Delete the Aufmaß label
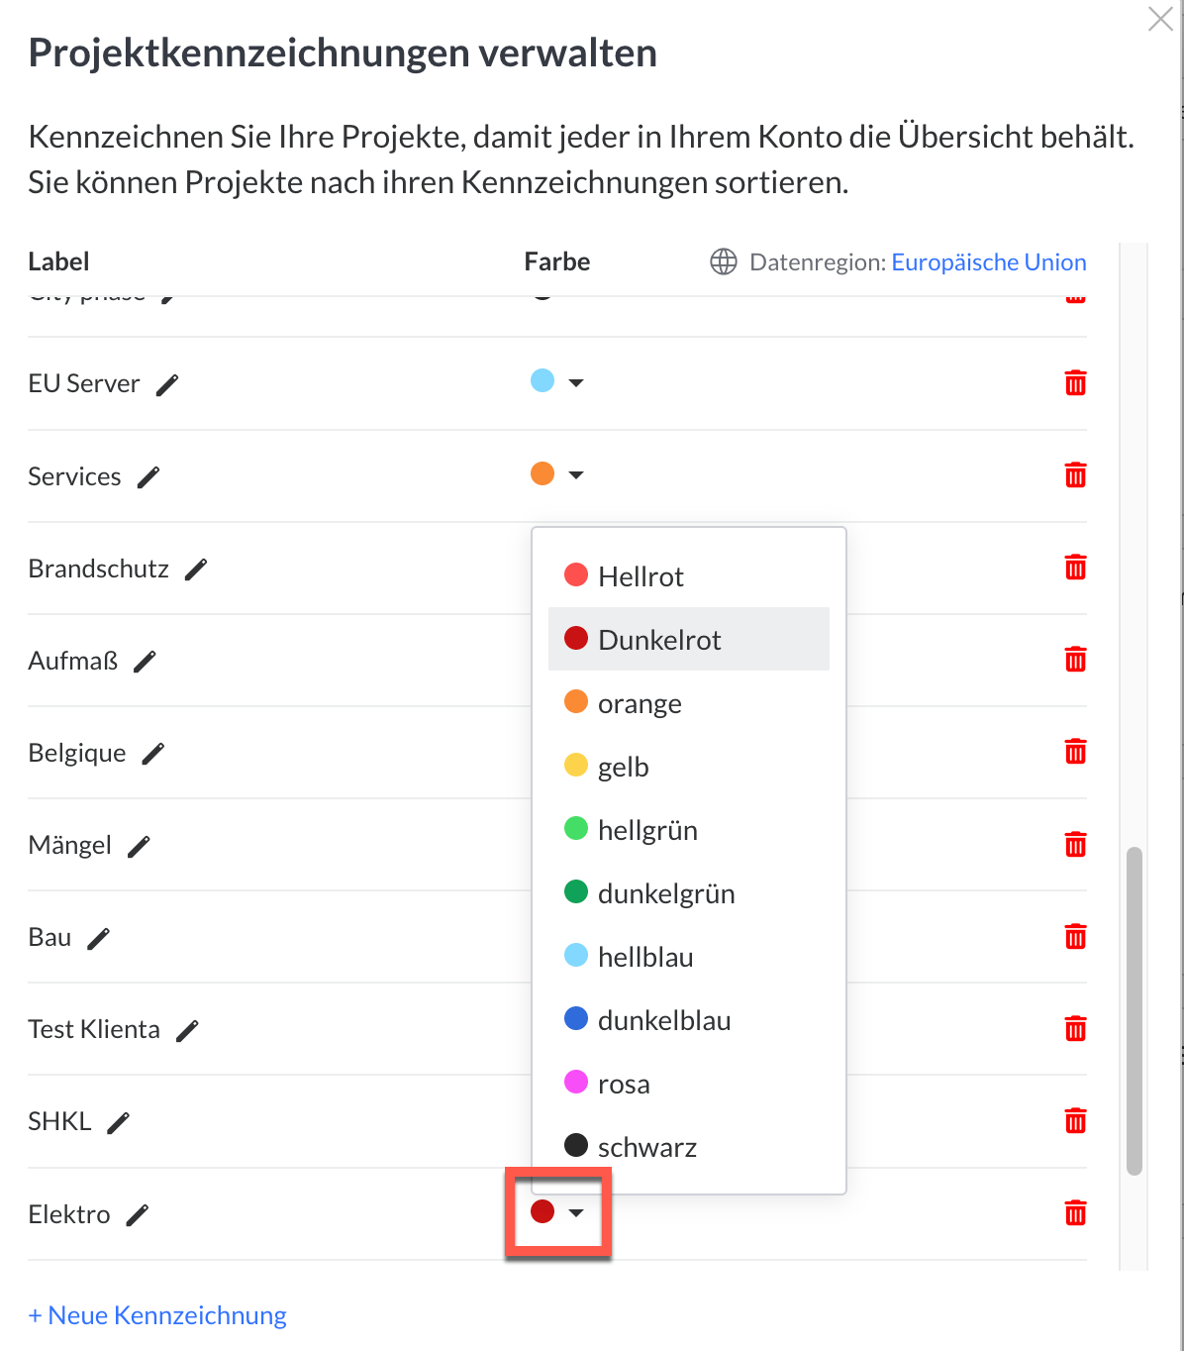This screenshot has height=1351, width=1184. tap(1075, 660)
